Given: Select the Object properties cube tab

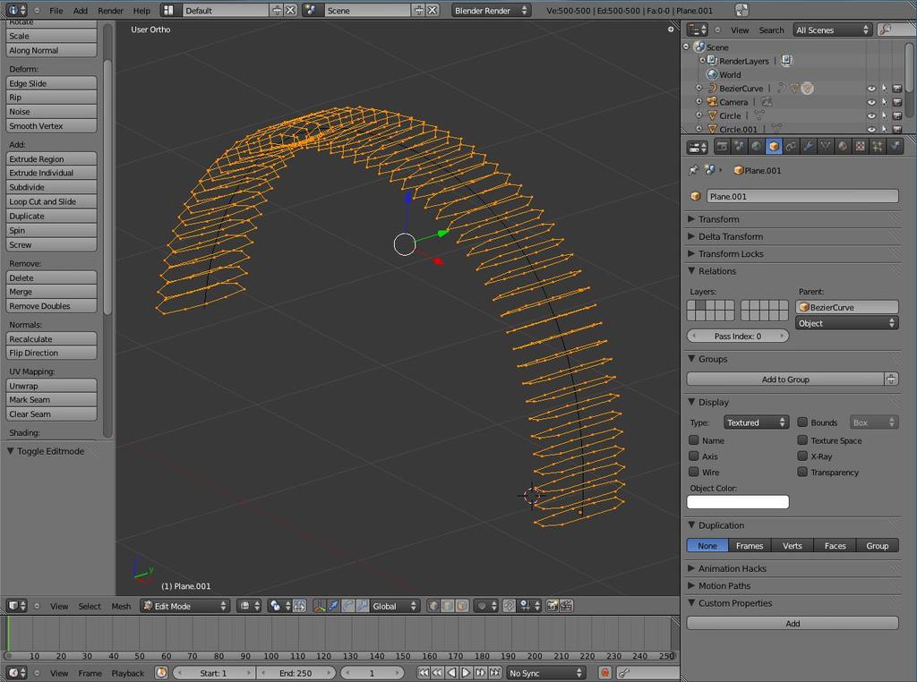Looking at the screenshot, I should tap(774, 147).
